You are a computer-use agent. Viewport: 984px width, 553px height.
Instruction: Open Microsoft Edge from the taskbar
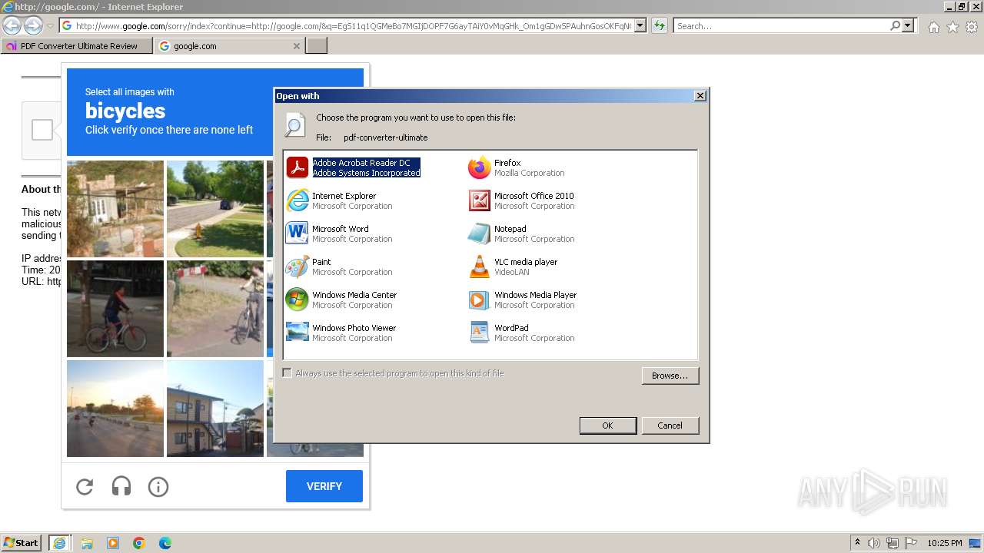[165, 543]
